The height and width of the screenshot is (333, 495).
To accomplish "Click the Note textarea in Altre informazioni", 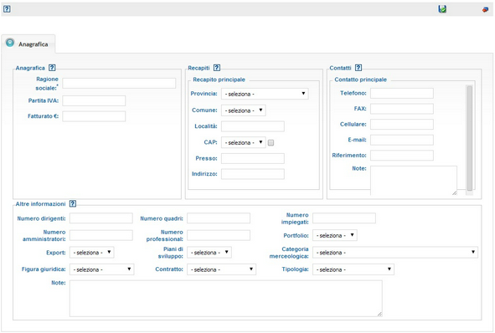I will coord(225,299).
